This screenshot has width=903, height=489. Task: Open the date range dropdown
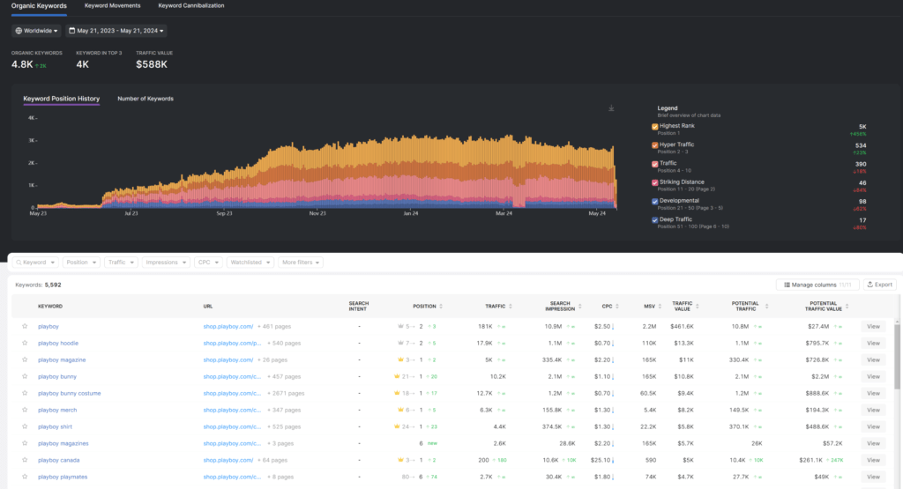[x=116, y=31]
